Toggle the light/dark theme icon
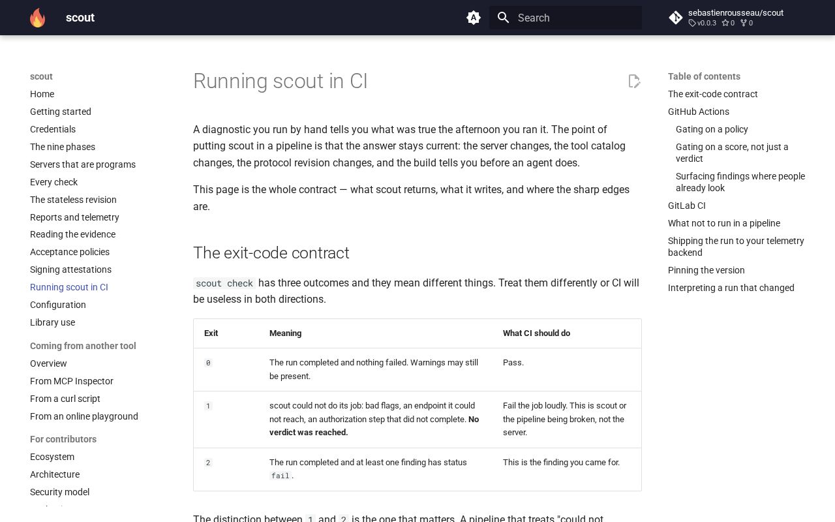 click(474, 18)
